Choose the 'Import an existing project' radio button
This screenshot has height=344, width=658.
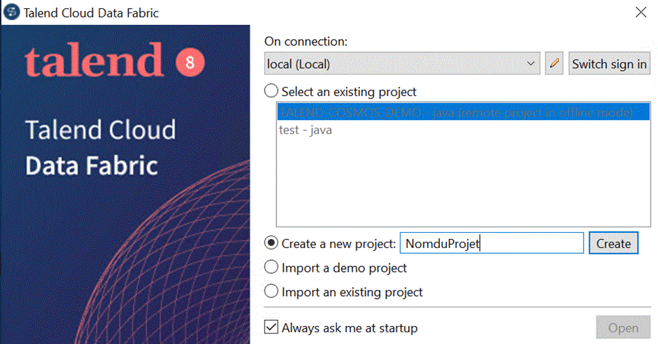(271, 292)
